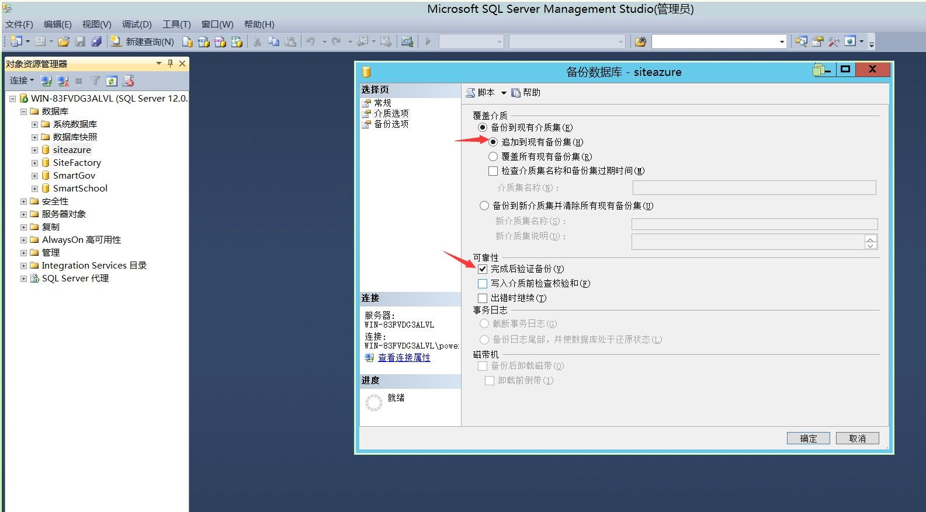Click the Connect Object Explorer icon

coord(47,81)
